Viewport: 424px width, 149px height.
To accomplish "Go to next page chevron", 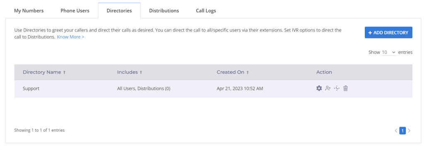I will click(409, 131).
